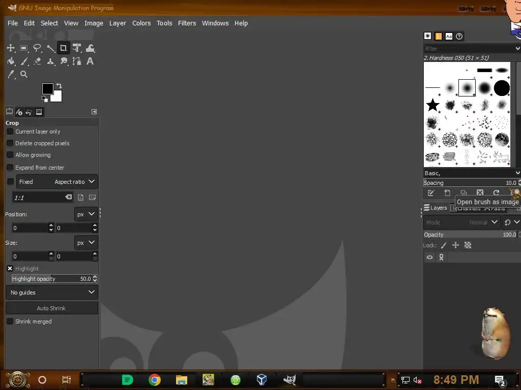Screen dimensions: 521x390
Task: Open the File menu
Action: [x=13, y=23]
